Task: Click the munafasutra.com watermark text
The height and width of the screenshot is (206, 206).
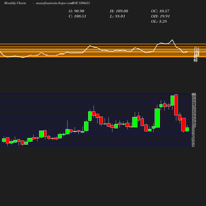Action: click(54, 3)
